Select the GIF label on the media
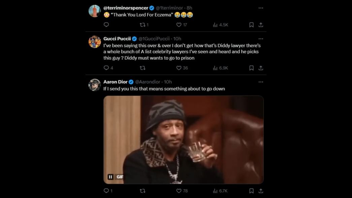 pyautogui.click(x=120, y=176)
